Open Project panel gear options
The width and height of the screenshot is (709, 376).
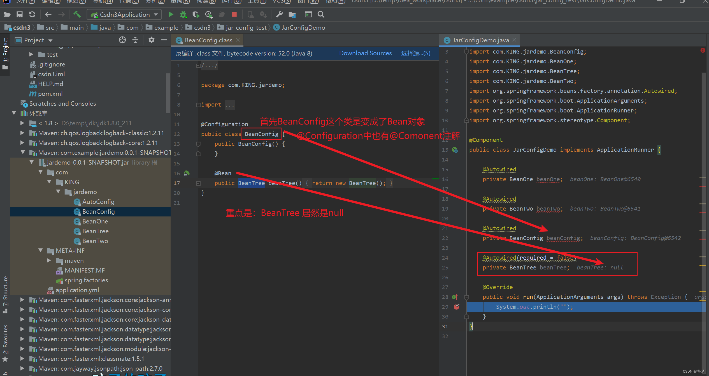[152, 40]
